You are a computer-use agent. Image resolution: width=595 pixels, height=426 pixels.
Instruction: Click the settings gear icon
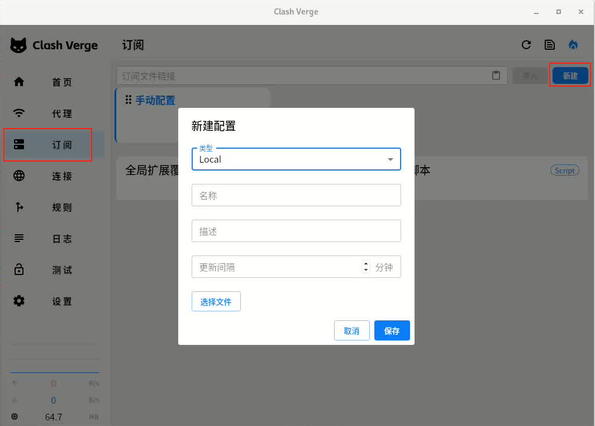click(x=19, y=301)
